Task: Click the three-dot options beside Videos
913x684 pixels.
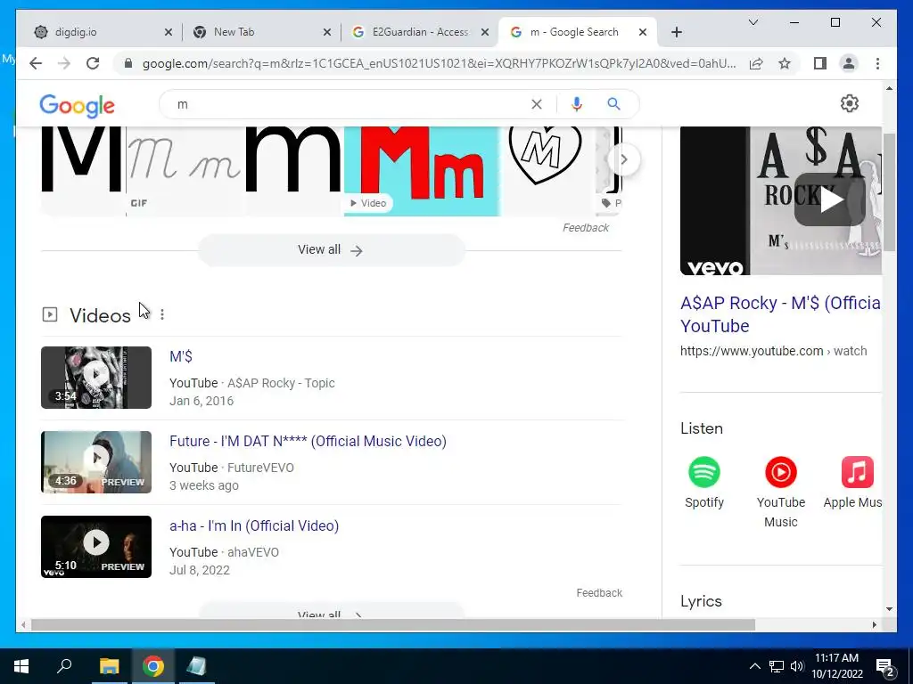Action: [x=162, y=314]
